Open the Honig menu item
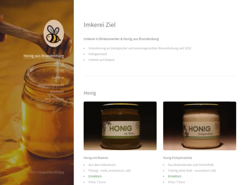 point(59,63)
